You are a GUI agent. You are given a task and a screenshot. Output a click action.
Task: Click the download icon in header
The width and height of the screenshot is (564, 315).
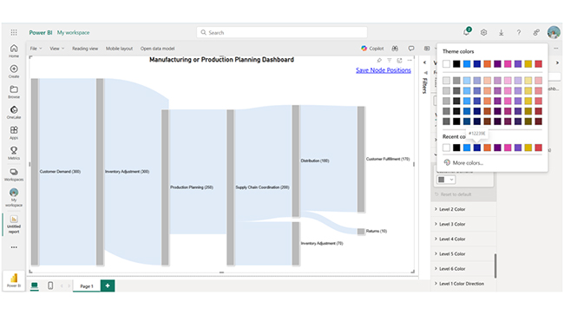pyautogui.click(x=501, y=33)
